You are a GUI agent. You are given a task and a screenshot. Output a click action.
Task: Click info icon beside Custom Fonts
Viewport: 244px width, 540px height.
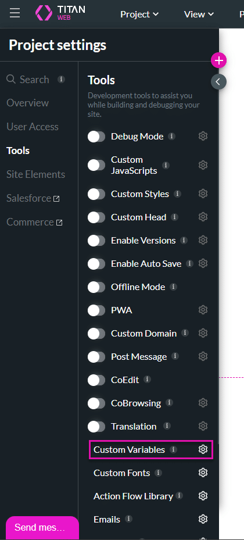point(158,473)
